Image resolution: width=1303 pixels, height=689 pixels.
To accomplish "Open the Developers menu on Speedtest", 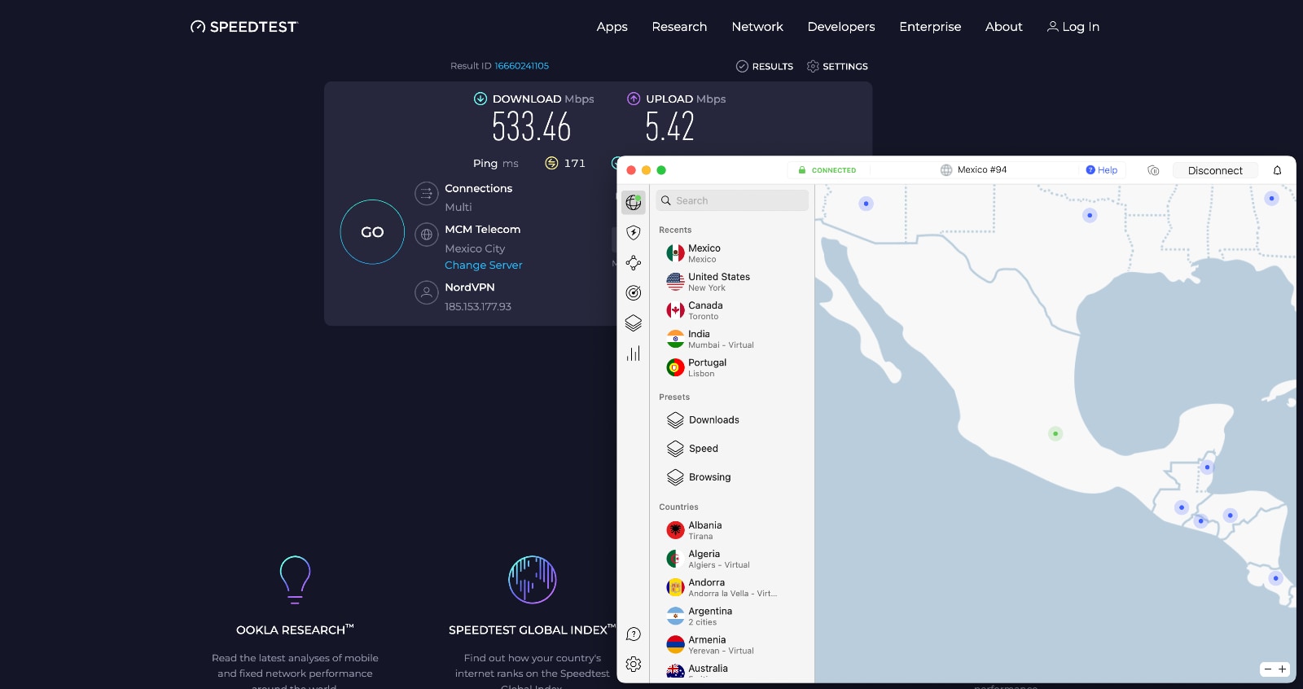I will tap(841, 27).
